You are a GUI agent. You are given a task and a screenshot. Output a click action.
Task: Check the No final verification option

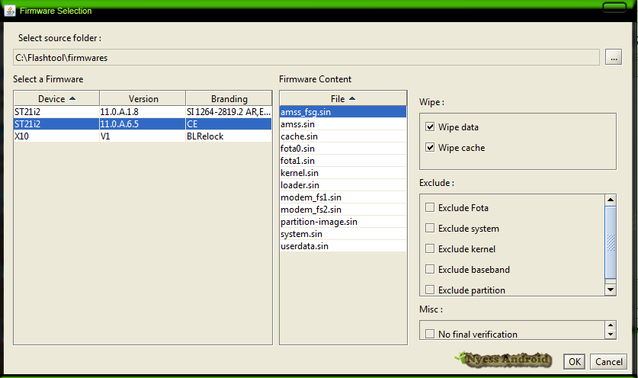(x=430, y=334)
